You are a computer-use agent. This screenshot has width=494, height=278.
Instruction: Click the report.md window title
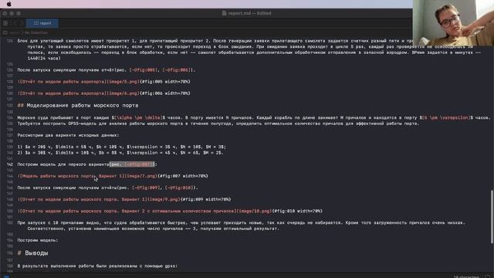click(249, 13)
